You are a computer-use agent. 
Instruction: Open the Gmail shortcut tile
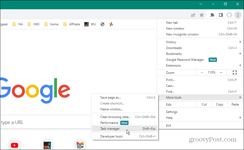click(80, 145)
